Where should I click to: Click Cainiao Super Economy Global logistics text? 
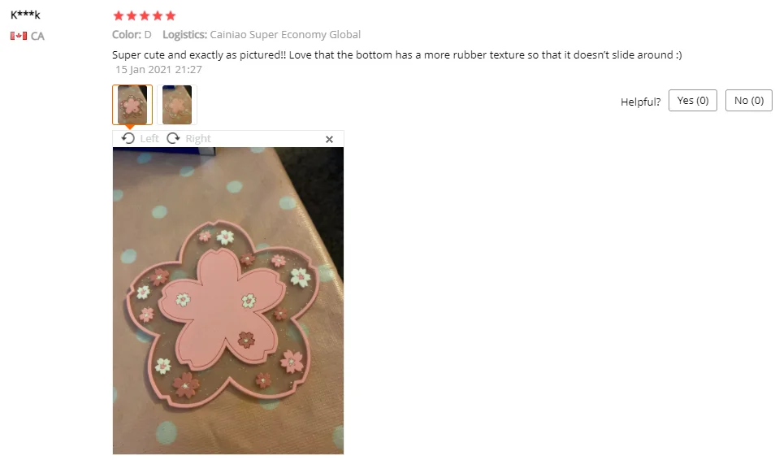coord(285,35)
